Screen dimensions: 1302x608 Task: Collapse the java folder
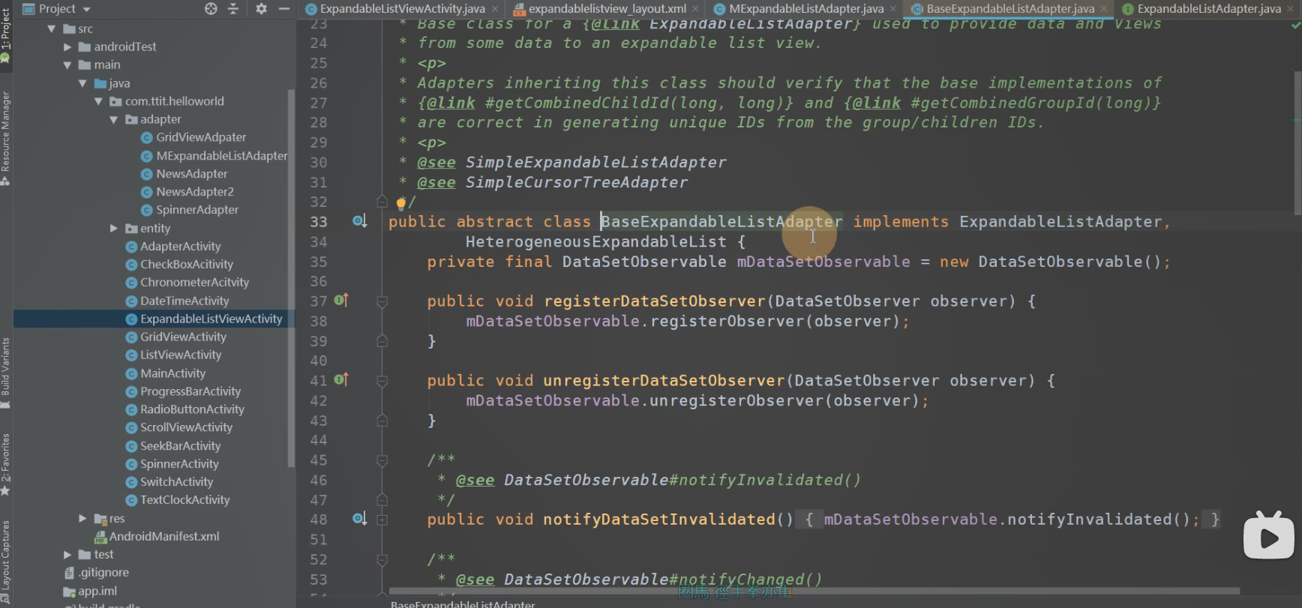click(82, 83)
